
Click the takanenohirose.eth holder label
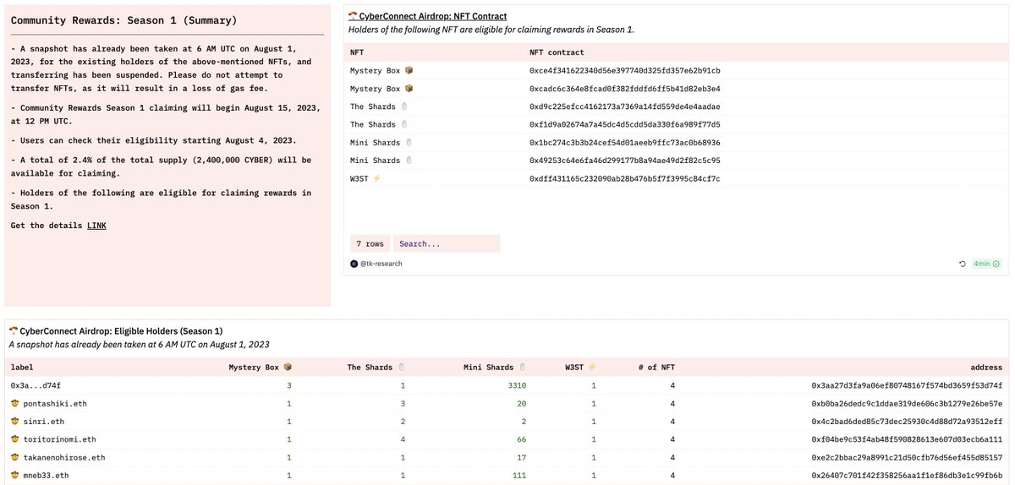[x=64, y=457]
